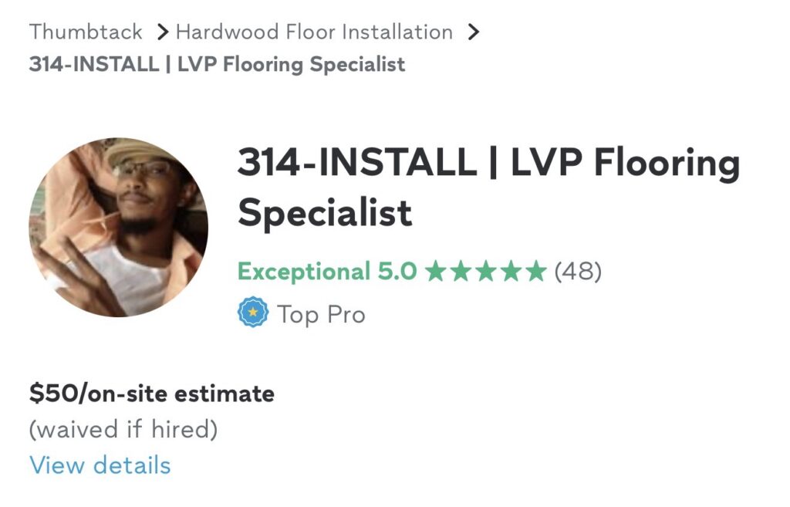
Task: Open the 48 reviews count
Action: coord(578,272)
